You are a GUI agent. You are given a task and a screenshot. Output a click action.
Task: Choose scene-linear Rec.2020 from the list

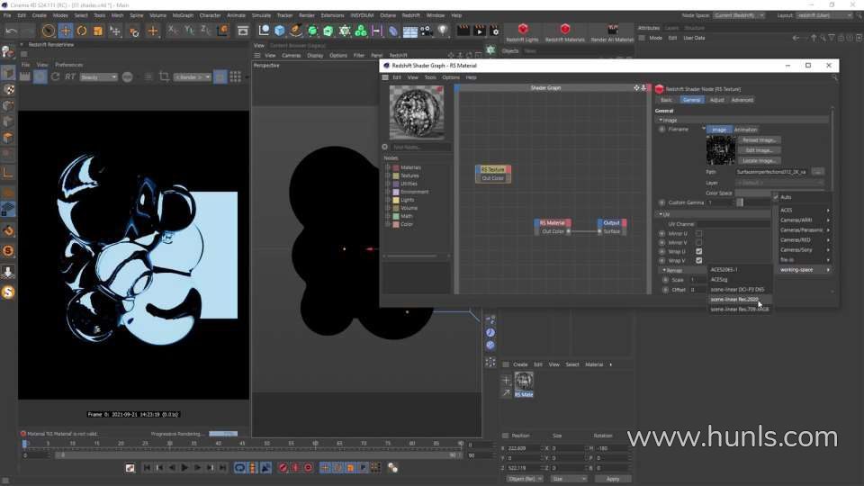click(x=734, y=299)
